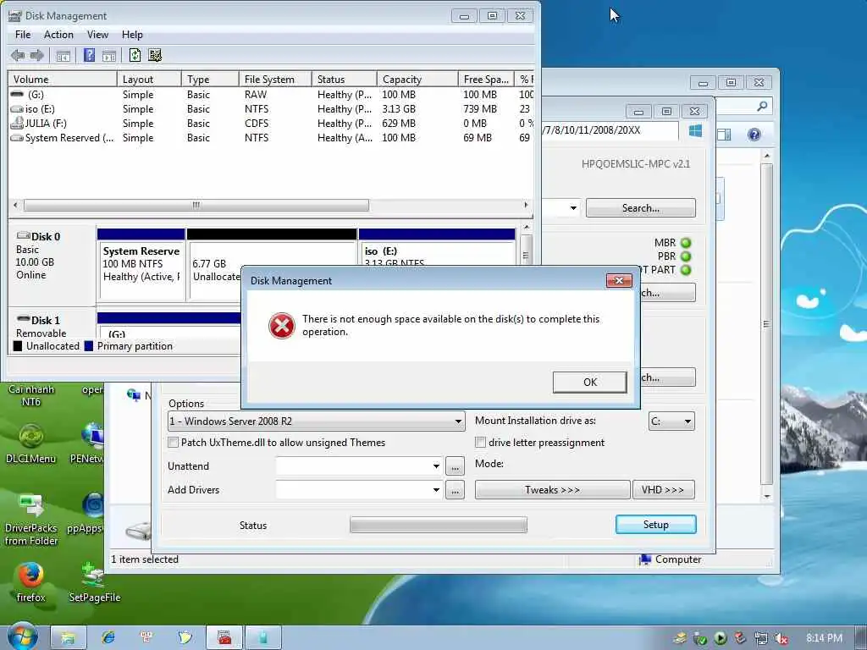The image size is (867, 650).
Task: Click the Back arrow in Disk Management toolbar
Action: tap(18, 55)
